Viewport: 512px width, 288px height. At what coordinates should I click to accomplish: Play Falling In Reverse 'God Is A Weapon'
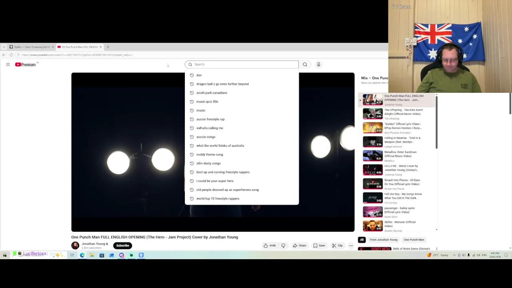[373, 142]
